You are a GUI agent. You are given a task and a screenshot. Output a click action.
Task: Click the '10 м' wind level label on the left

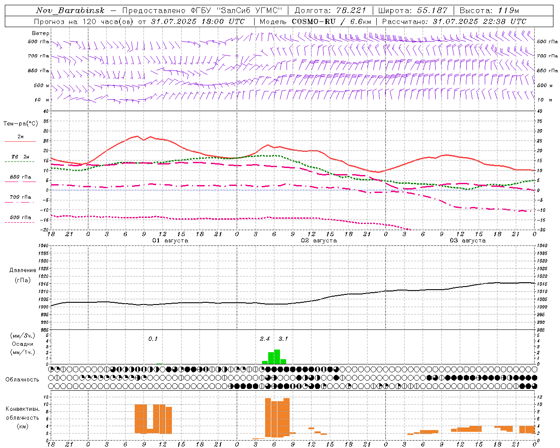coord(42,100)
